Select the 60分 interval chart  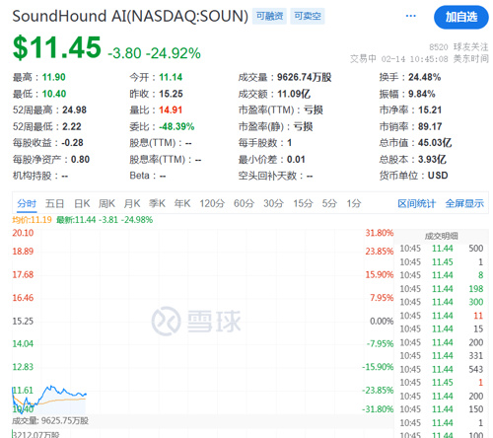[244, 203]
